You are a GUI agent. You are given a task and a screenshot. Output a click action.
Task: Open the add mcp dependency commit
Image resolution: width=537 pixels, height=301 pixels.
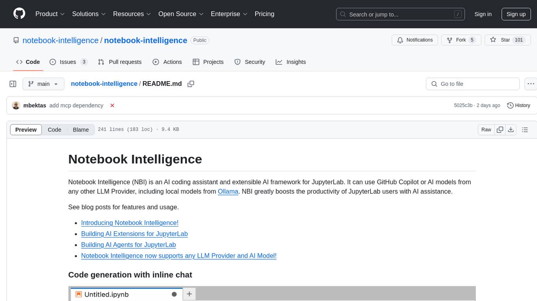[76, 105]
